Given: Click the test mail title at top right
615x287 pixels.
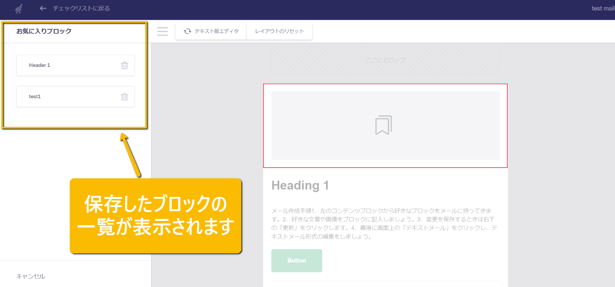Looking at the screenshot, I should [x=602, y=9].
